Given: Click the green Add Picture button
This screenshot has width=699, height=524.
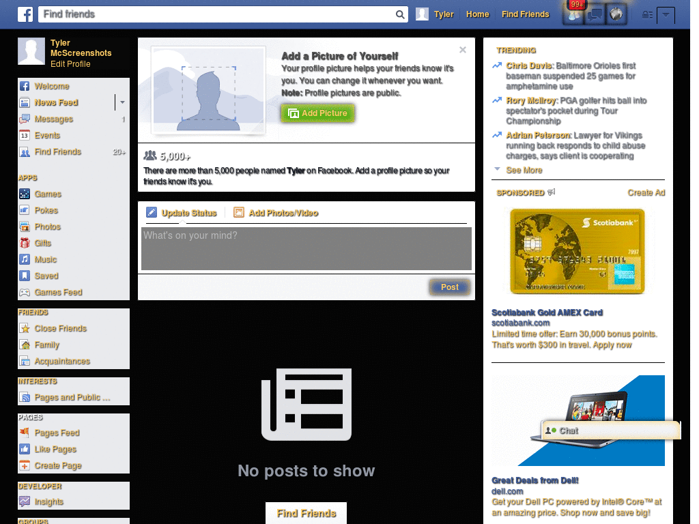Looking at the screenshot, I should click(318, 113).
